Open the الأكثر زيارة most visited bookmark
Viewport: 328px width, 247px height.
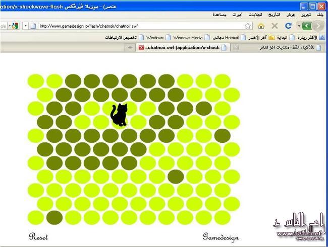pos(311,38)
